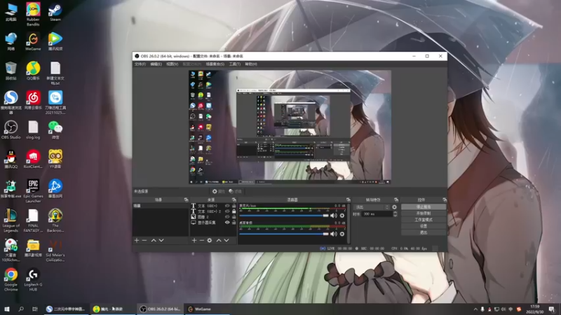Decrease transition duration with down stepper

[395, 216]
